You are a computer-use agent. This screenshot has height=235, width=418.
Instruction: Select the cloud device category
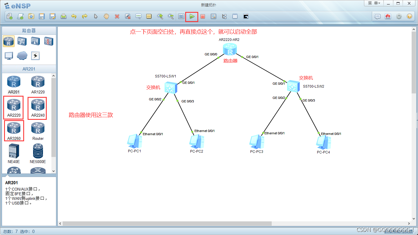click(22, 55)
